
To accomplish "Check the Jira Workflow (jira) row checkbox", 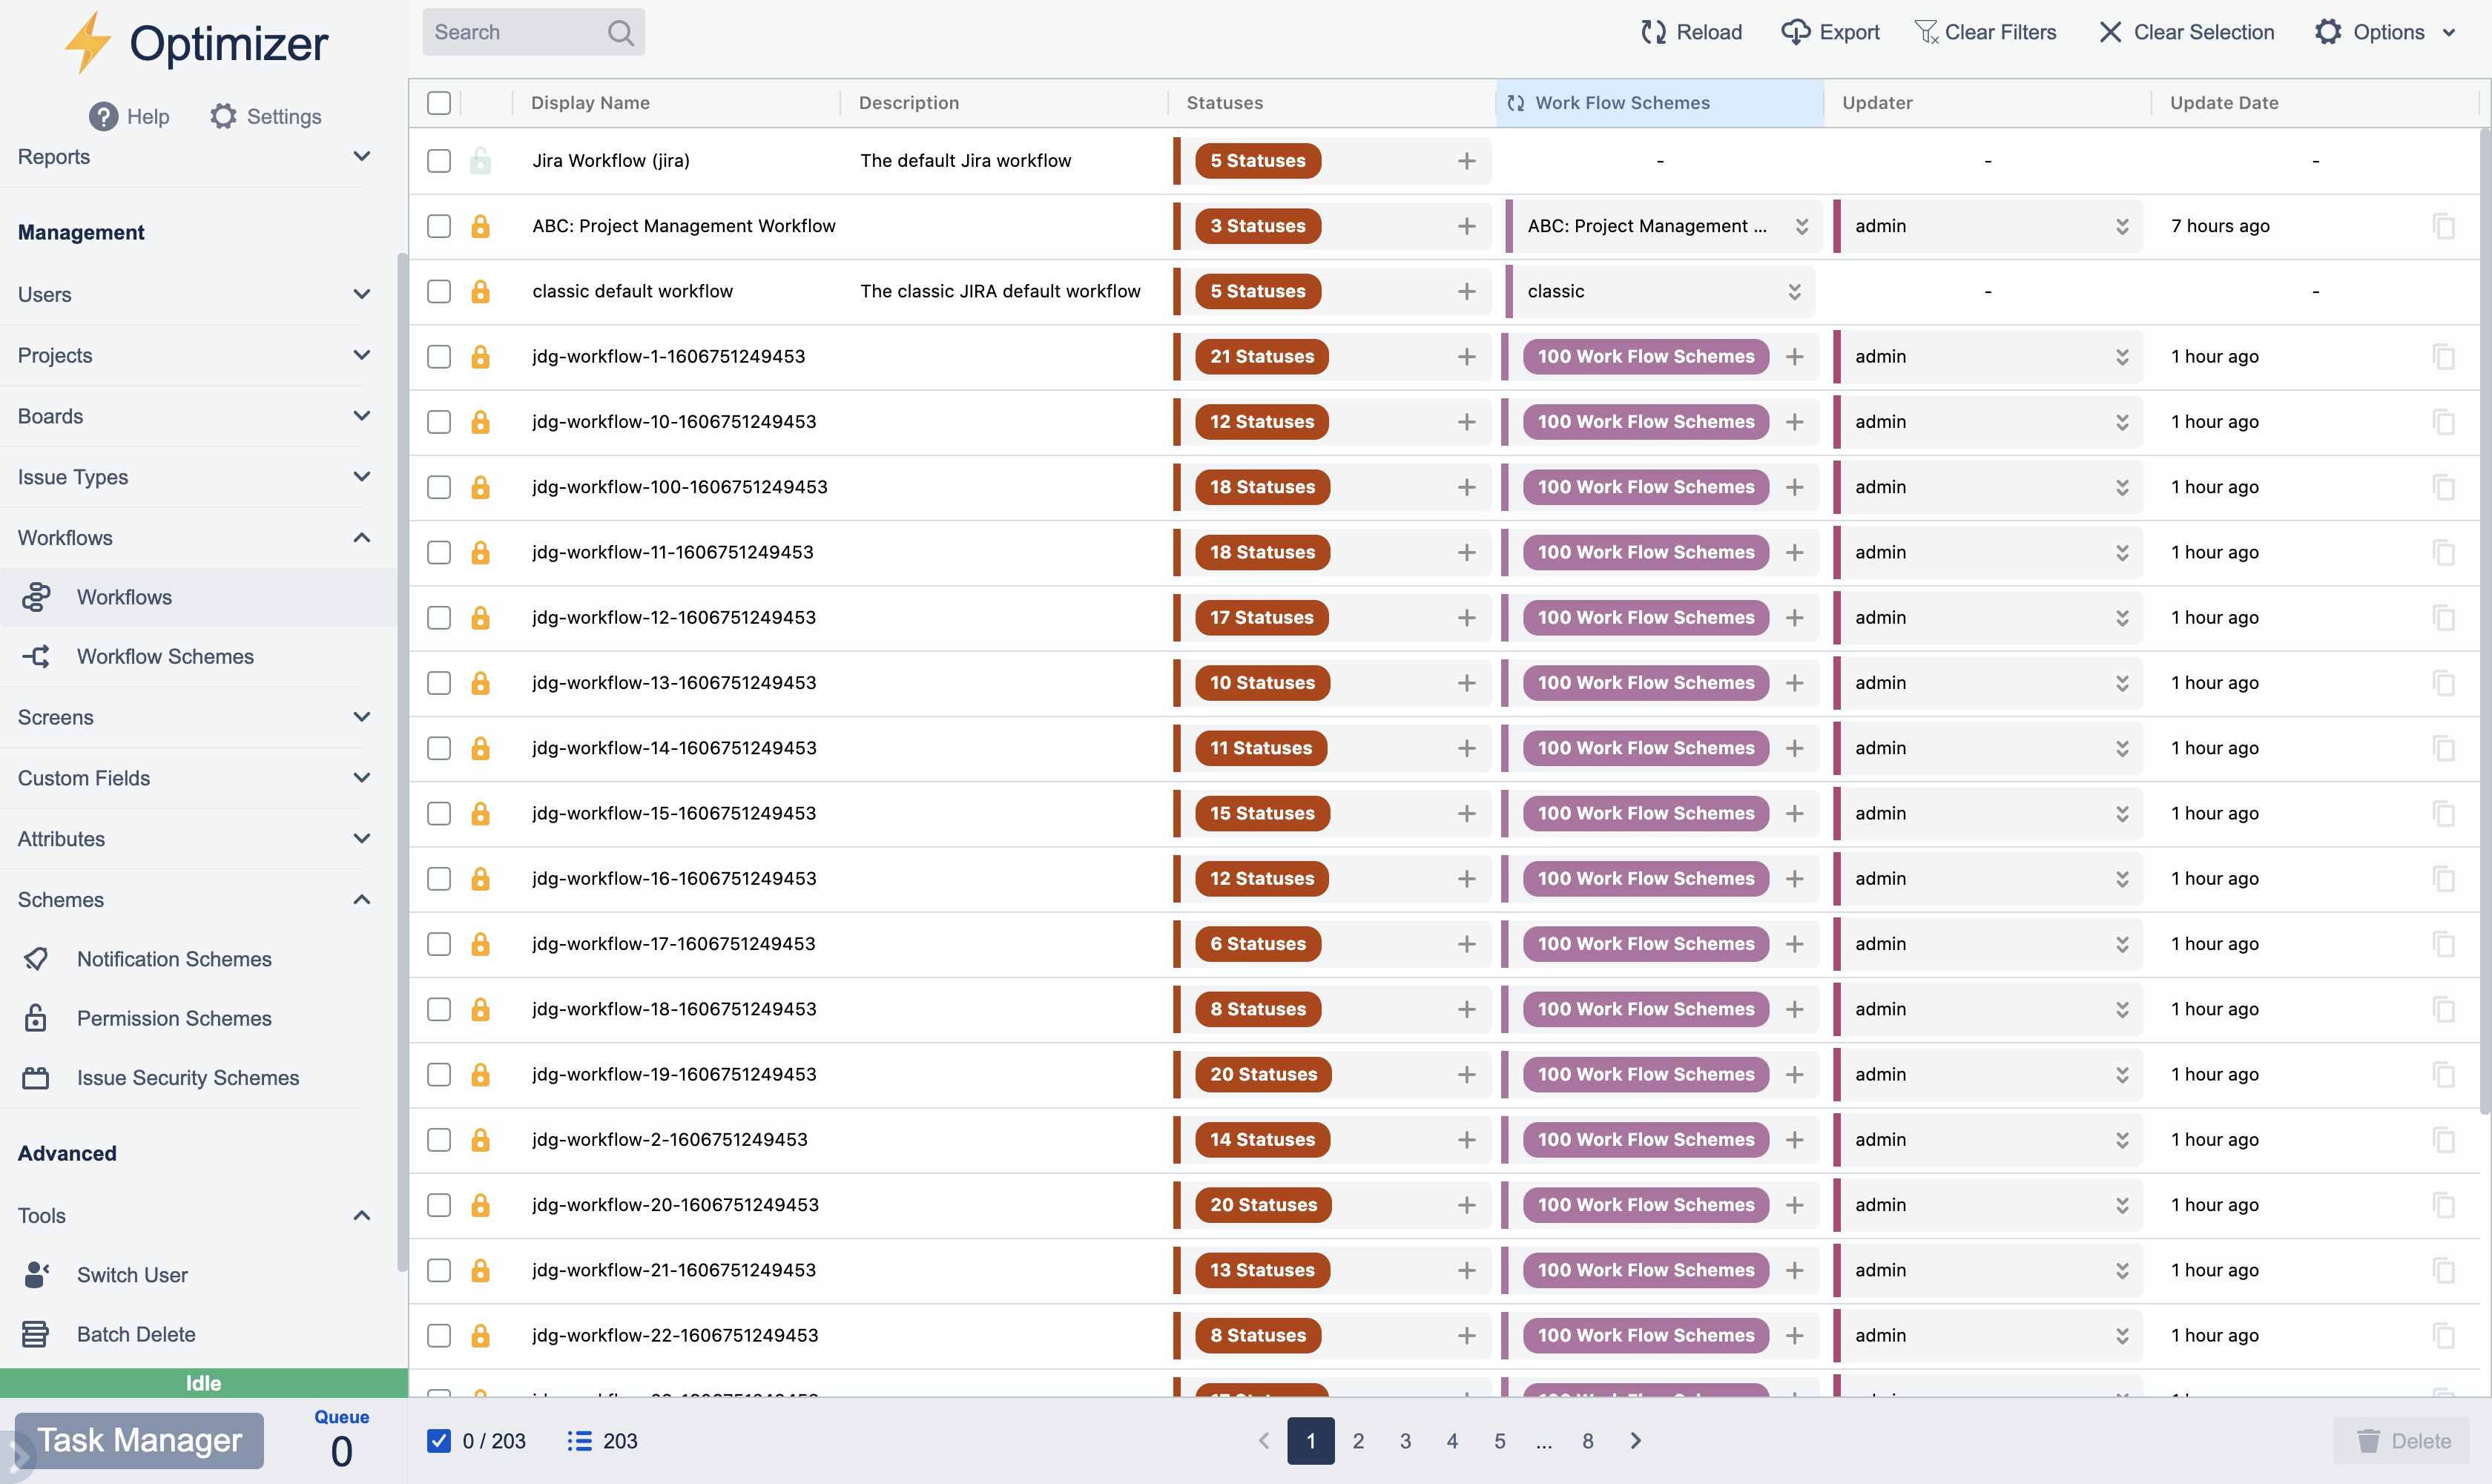I will point(439,161).
